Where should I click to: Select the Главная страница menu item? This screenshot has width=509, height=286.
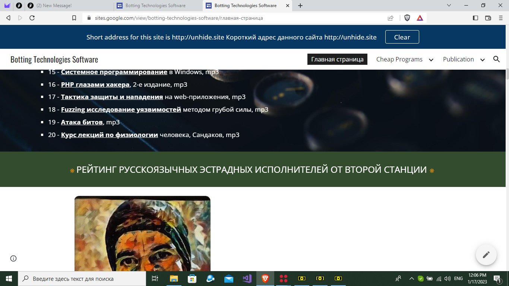337,59
